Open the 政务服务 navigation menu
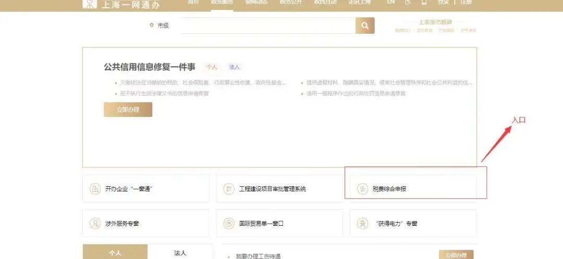 pyautogui.click(x=222, y=3)
